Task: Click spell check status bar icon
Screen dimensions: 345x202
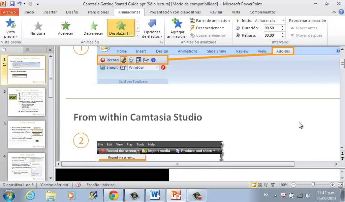Action: (78, 185)
